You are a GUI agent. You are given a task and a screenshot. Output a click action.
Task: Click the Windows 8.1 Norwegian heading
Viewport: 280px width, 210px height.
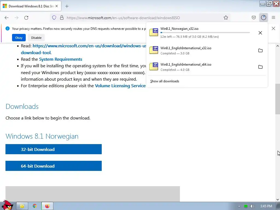coord(42,136)
